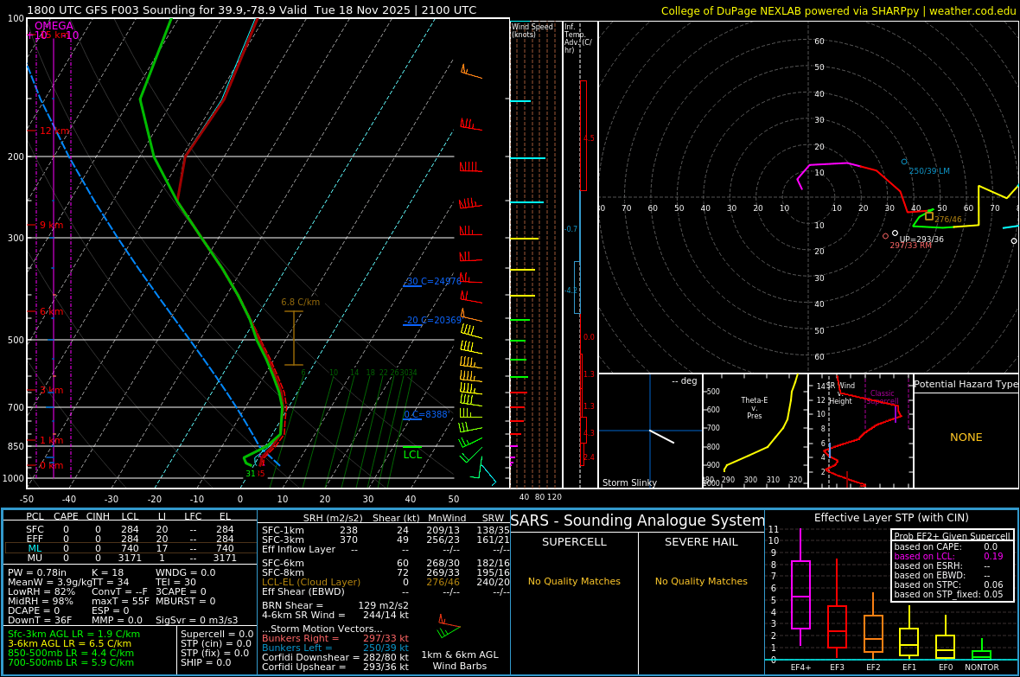
Task: Click the 'Corfidi Downshear =' row
Action: coord(335,657)
